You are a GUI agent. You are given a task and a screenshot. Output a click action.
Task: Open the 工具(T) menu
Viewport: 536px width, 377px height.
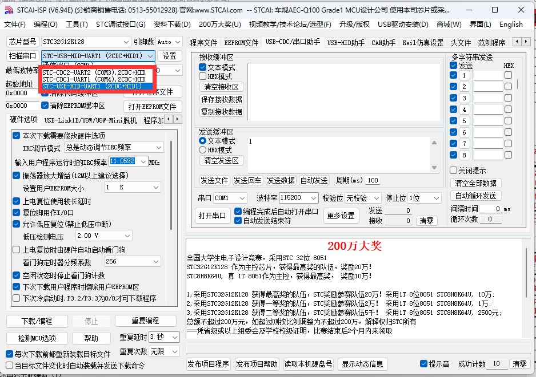[x=77, y=25]
